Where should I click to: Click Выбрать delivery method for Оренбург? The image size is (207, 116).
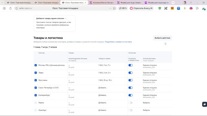147,110
